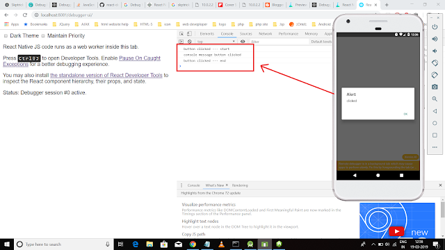Viewport: 445px width, 250px height.
Task: Reload the page with the refresh icon
Action: pyautogui.click(x=25, y=15)
